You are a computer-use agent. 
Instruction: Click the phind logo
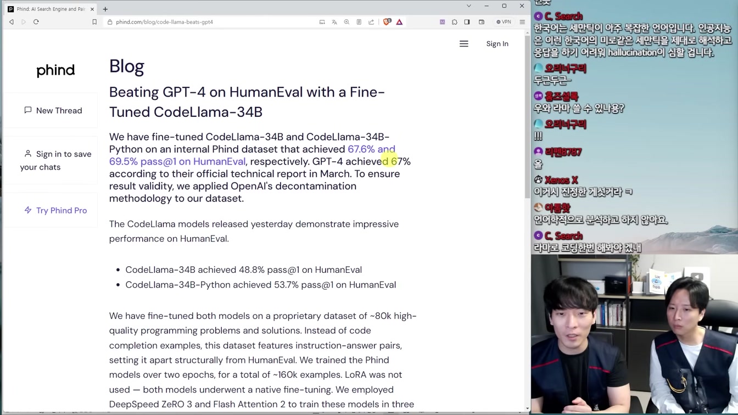pos(55,70)
